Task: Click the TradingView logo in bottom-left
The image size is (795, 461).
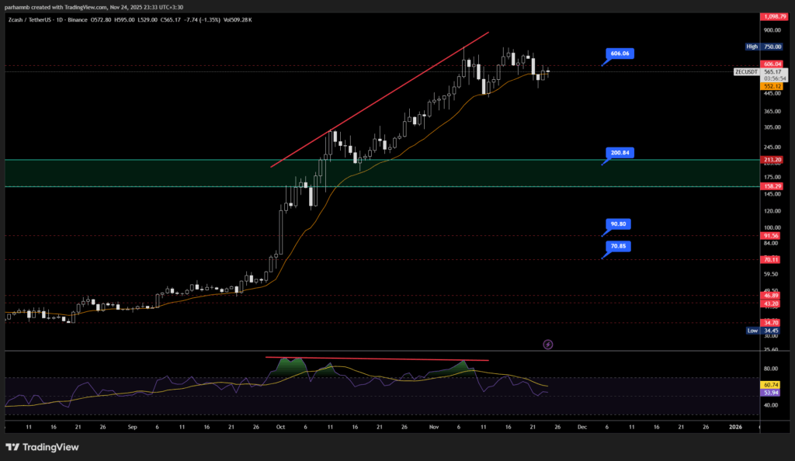Action: (38, 447)
